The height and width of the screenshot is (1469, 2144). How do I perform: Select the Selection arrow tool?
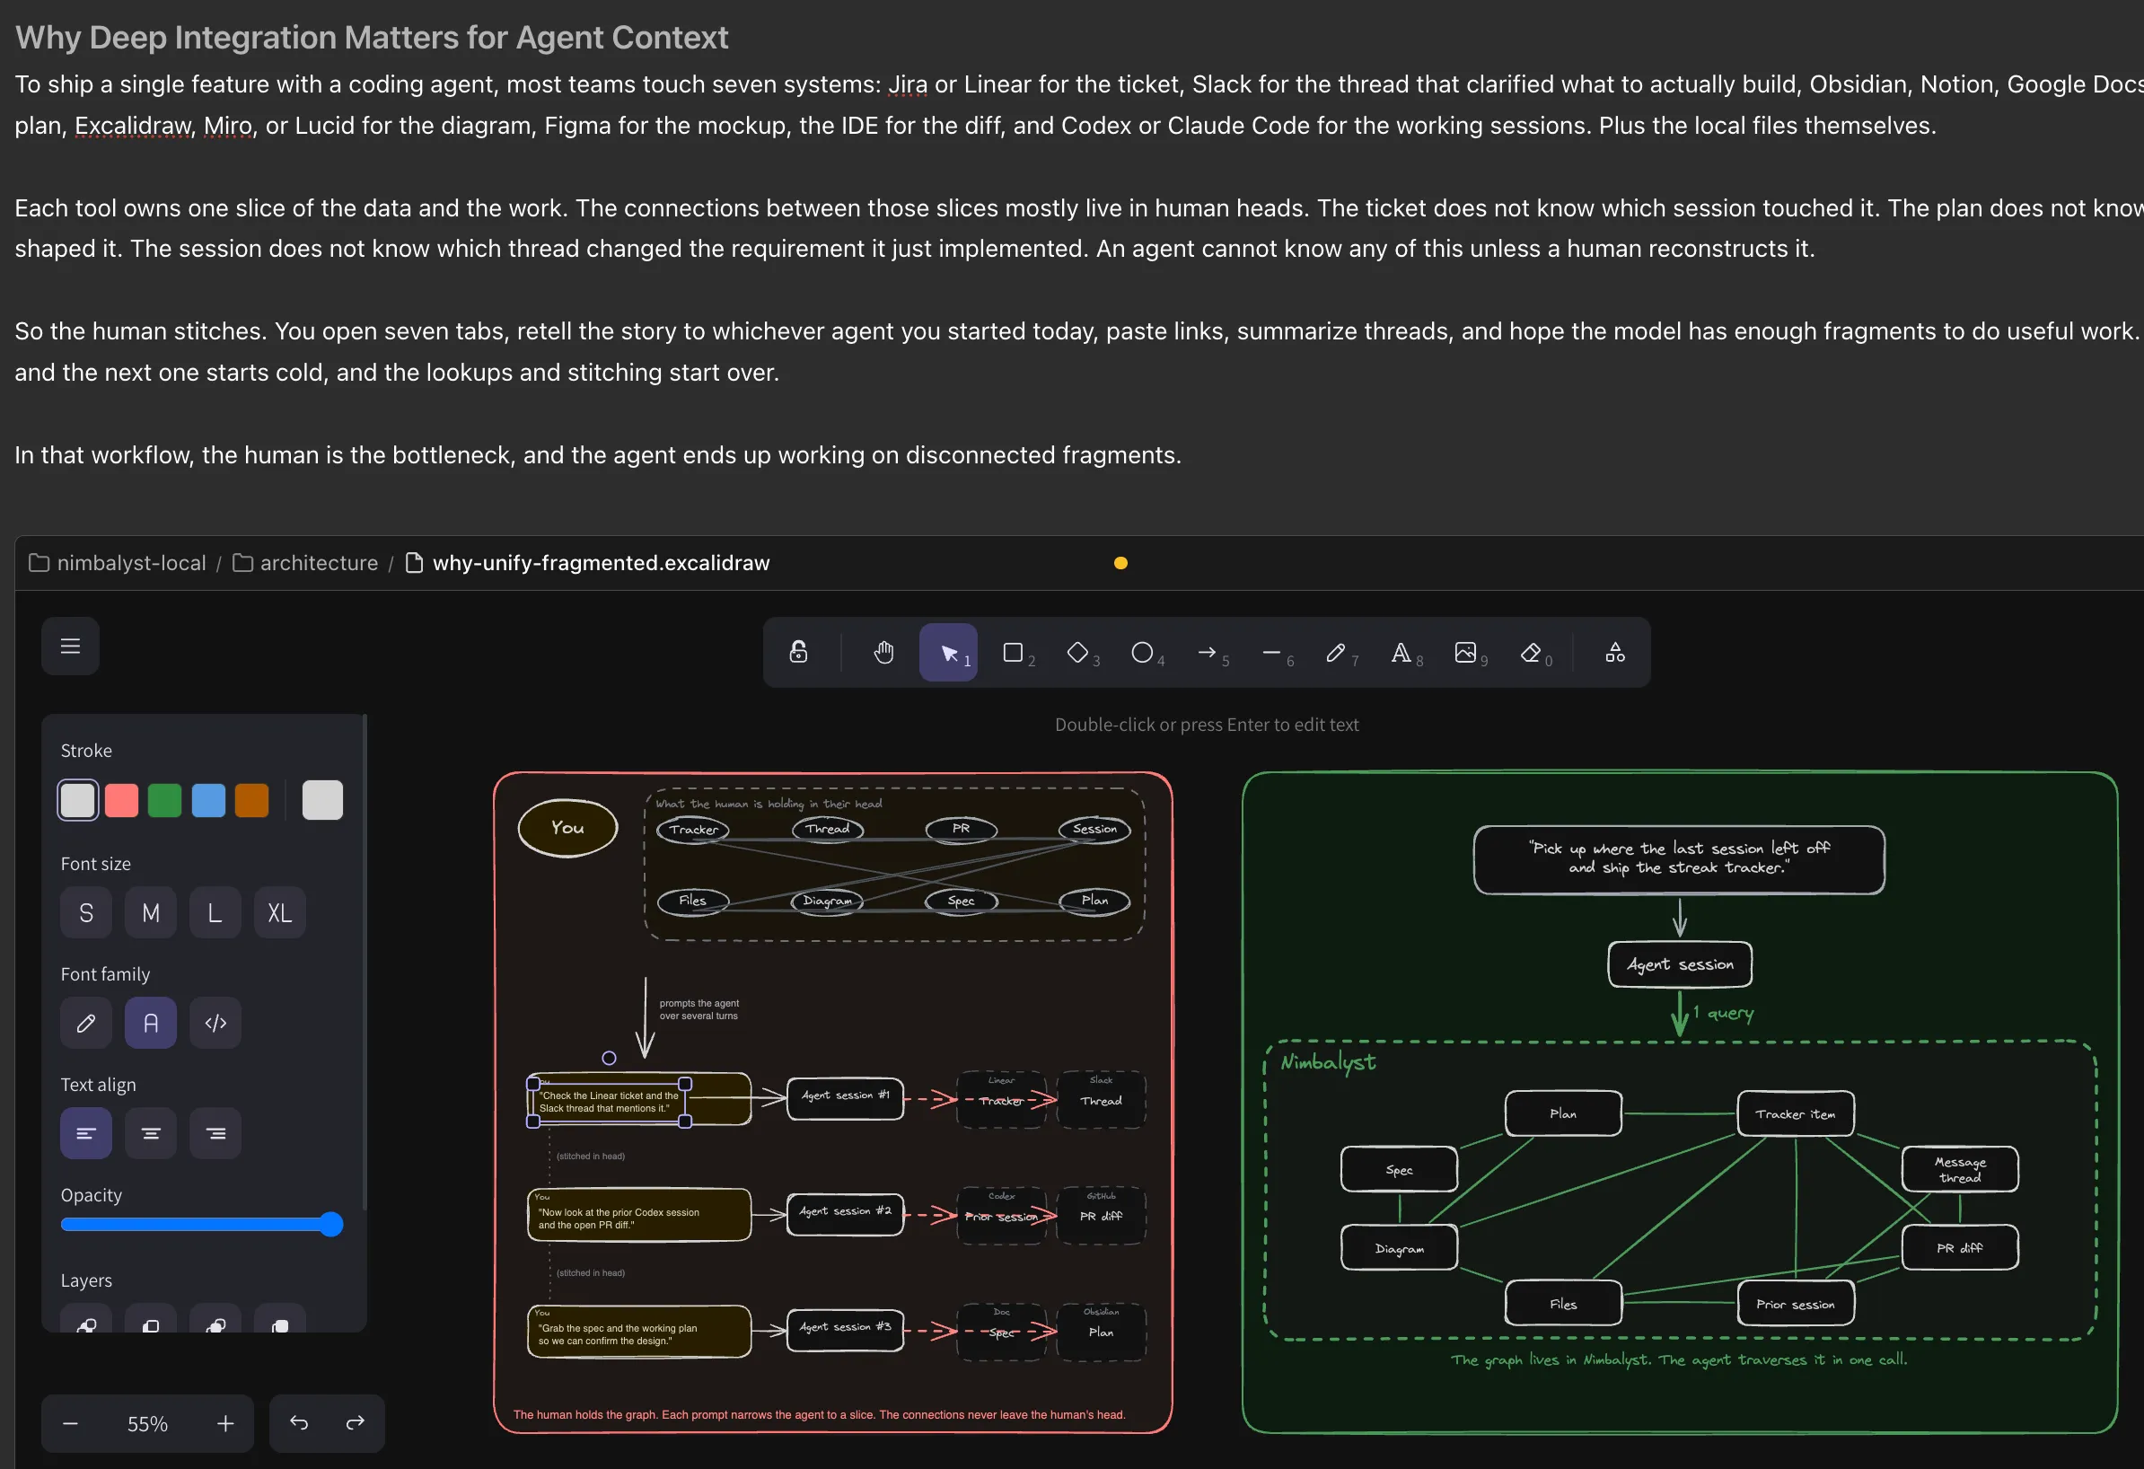coord(948,653)
